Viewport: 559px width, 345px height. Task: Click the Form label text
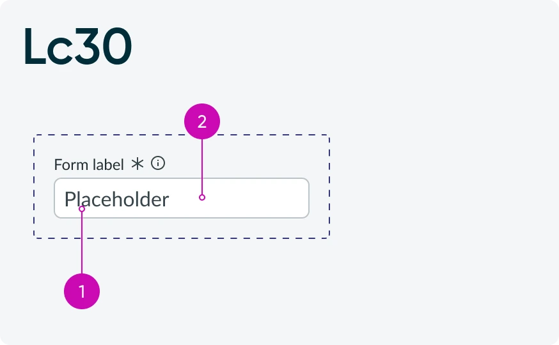coord(89,165)
